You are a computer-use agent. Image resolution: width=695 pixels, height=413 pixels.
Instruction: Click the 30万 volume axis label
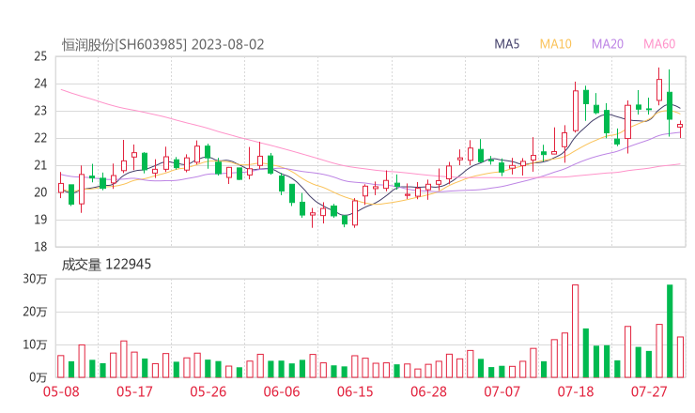(x=35, y=279)
